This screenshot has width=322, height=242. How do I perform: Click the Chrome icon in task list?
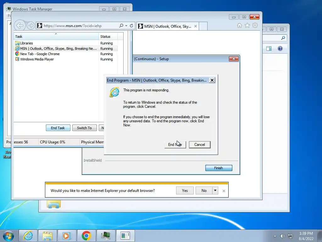pyautogui.click(x=17, y=54)
